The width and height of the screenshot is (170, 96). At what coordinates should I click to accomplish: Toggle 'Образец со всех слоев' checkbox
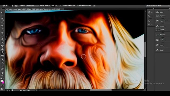coord(61,6)
